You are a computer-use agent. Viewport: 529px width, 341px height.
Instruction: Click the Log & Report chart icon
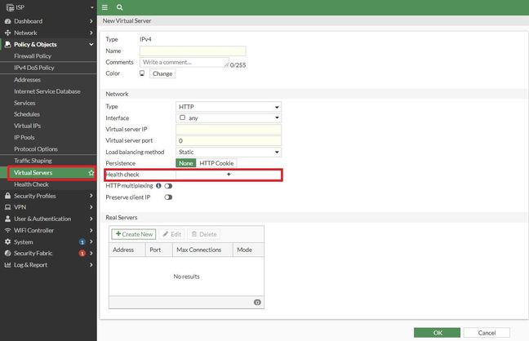tap(8, 265)
